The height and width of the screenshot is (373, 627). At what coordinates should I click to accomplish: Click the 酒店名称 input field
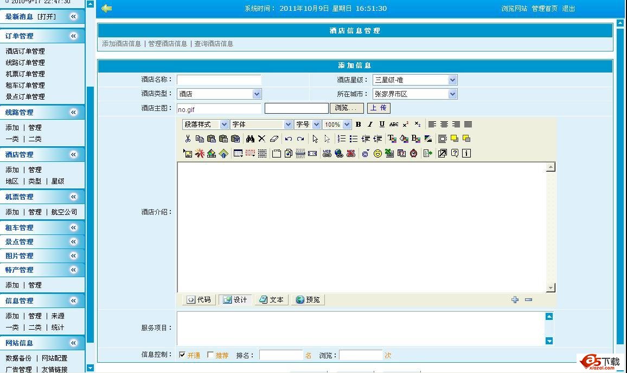tap(219, 80)
